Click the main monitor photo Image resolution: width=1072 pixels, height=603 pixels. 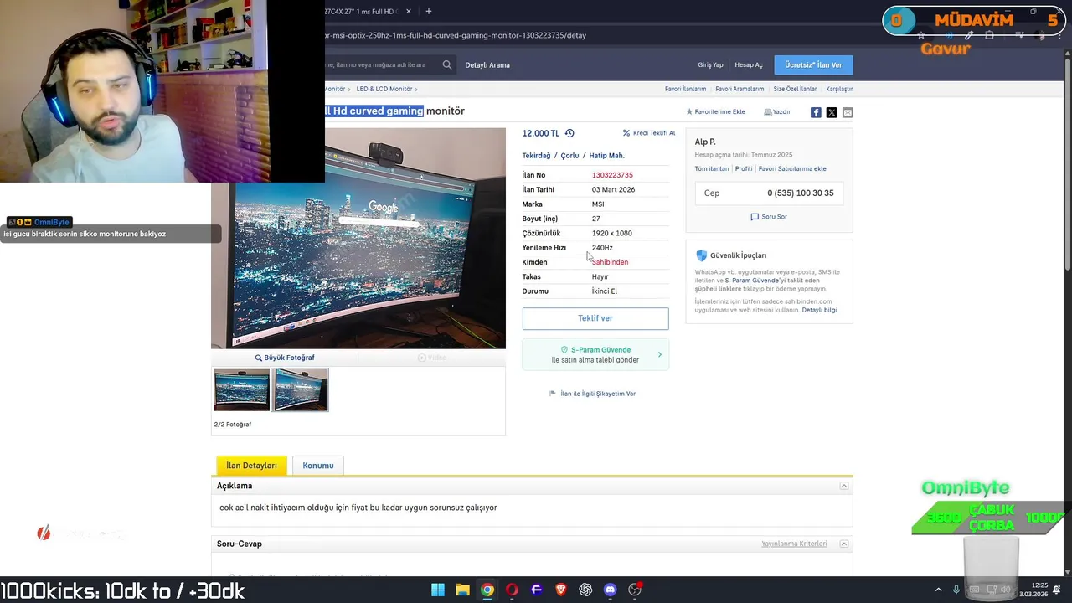point(358,238)
